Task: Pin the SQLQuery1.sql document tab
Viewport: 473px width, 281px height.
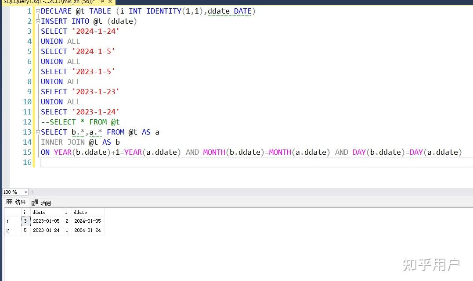Action: (x=102, y=1)
